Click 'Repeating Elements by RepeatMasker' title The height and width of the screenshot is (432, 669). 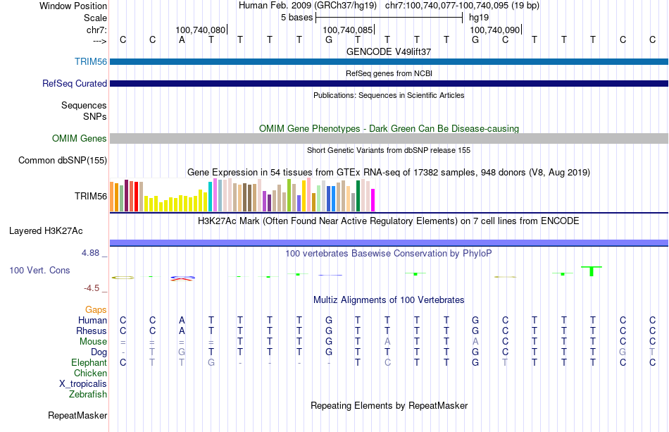coord(389,405)
